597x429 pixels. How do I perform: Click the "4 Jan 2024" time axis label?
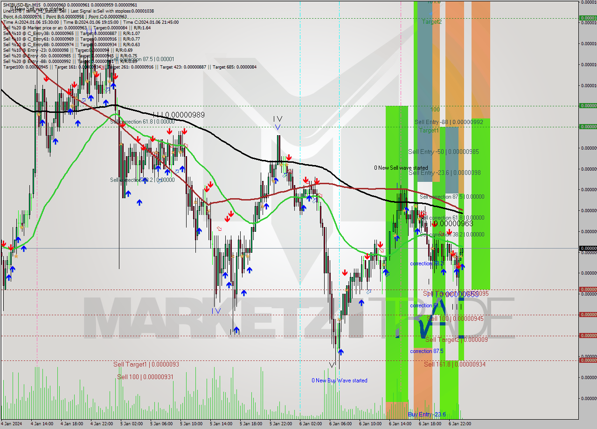tap(10, 424)
